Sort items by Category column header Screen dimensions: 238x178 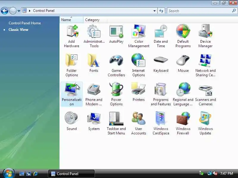pyautogui.click(x=95, y=20)
